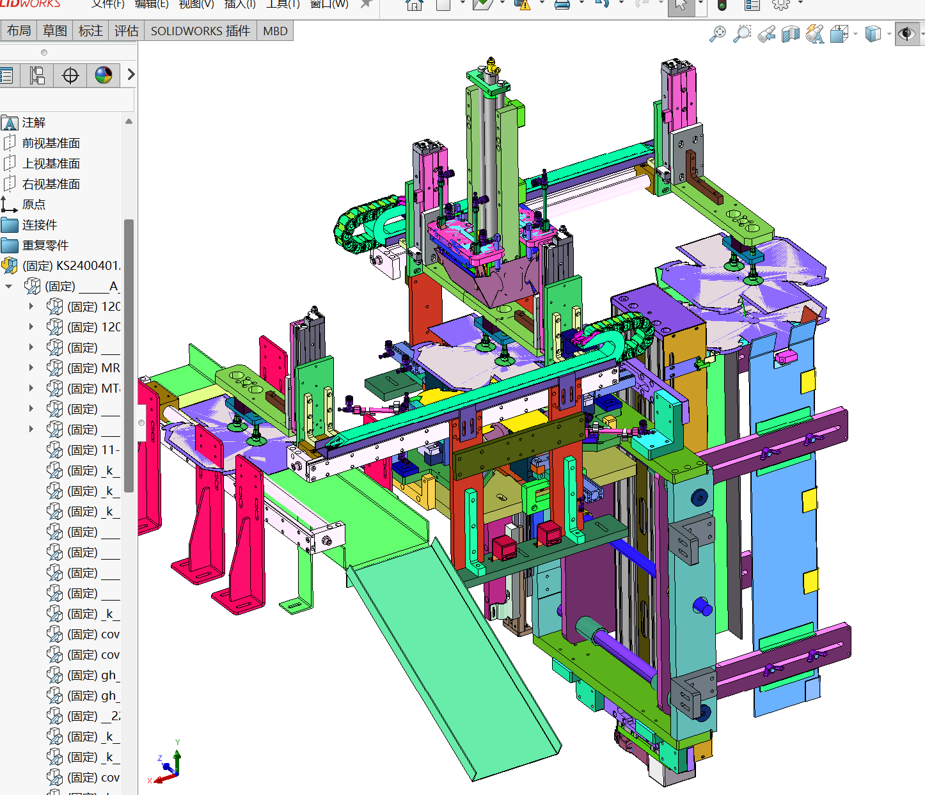This screenshot has height=795, width=925.
Task: Click the warning triangle toolbar icon
Action: pos(523,5)
